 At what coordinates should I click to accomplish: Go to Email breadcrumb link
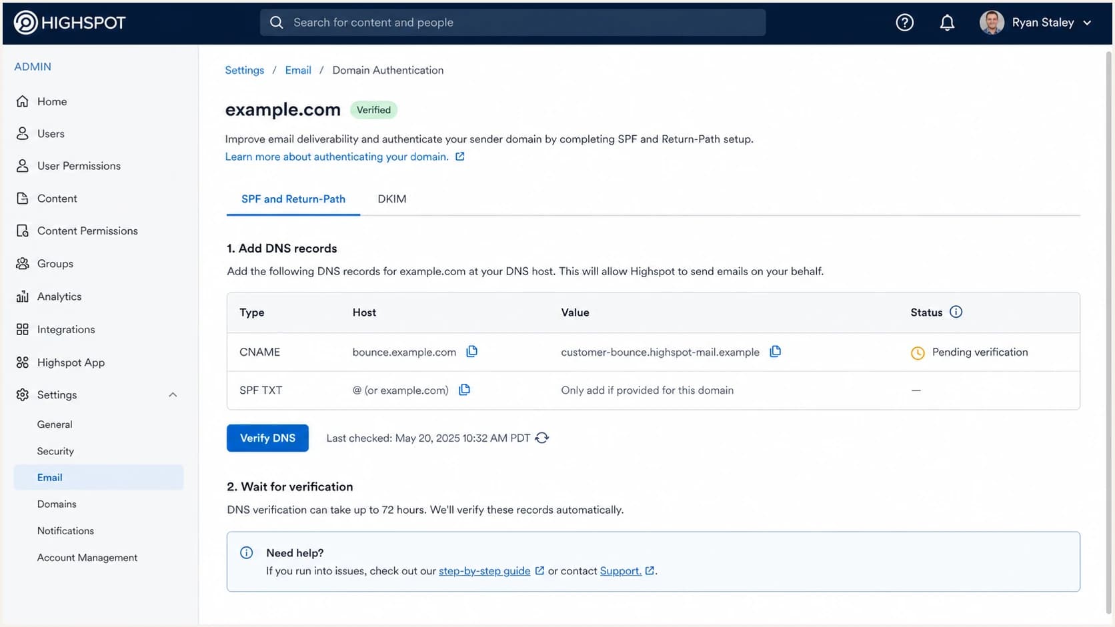coord(298,70)
